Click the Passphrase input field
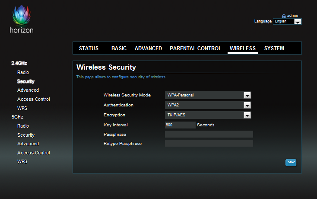This screenshot has height=199, width=317. pos(209,134)
